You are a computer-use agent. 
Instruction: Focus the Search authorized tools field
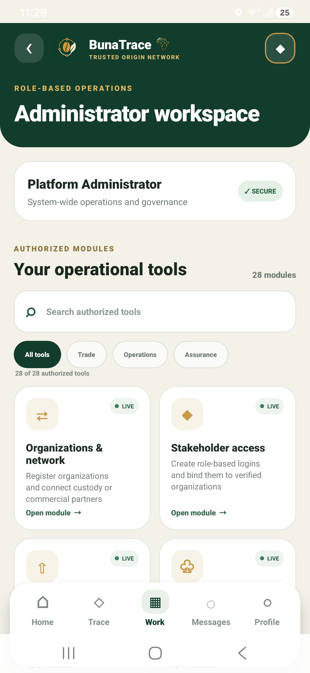155,312
